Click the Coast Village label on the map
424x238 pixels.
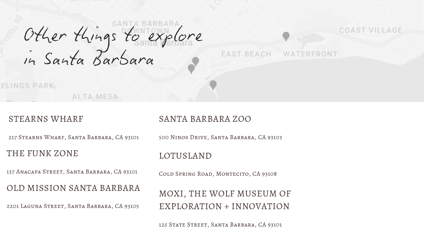371,30
